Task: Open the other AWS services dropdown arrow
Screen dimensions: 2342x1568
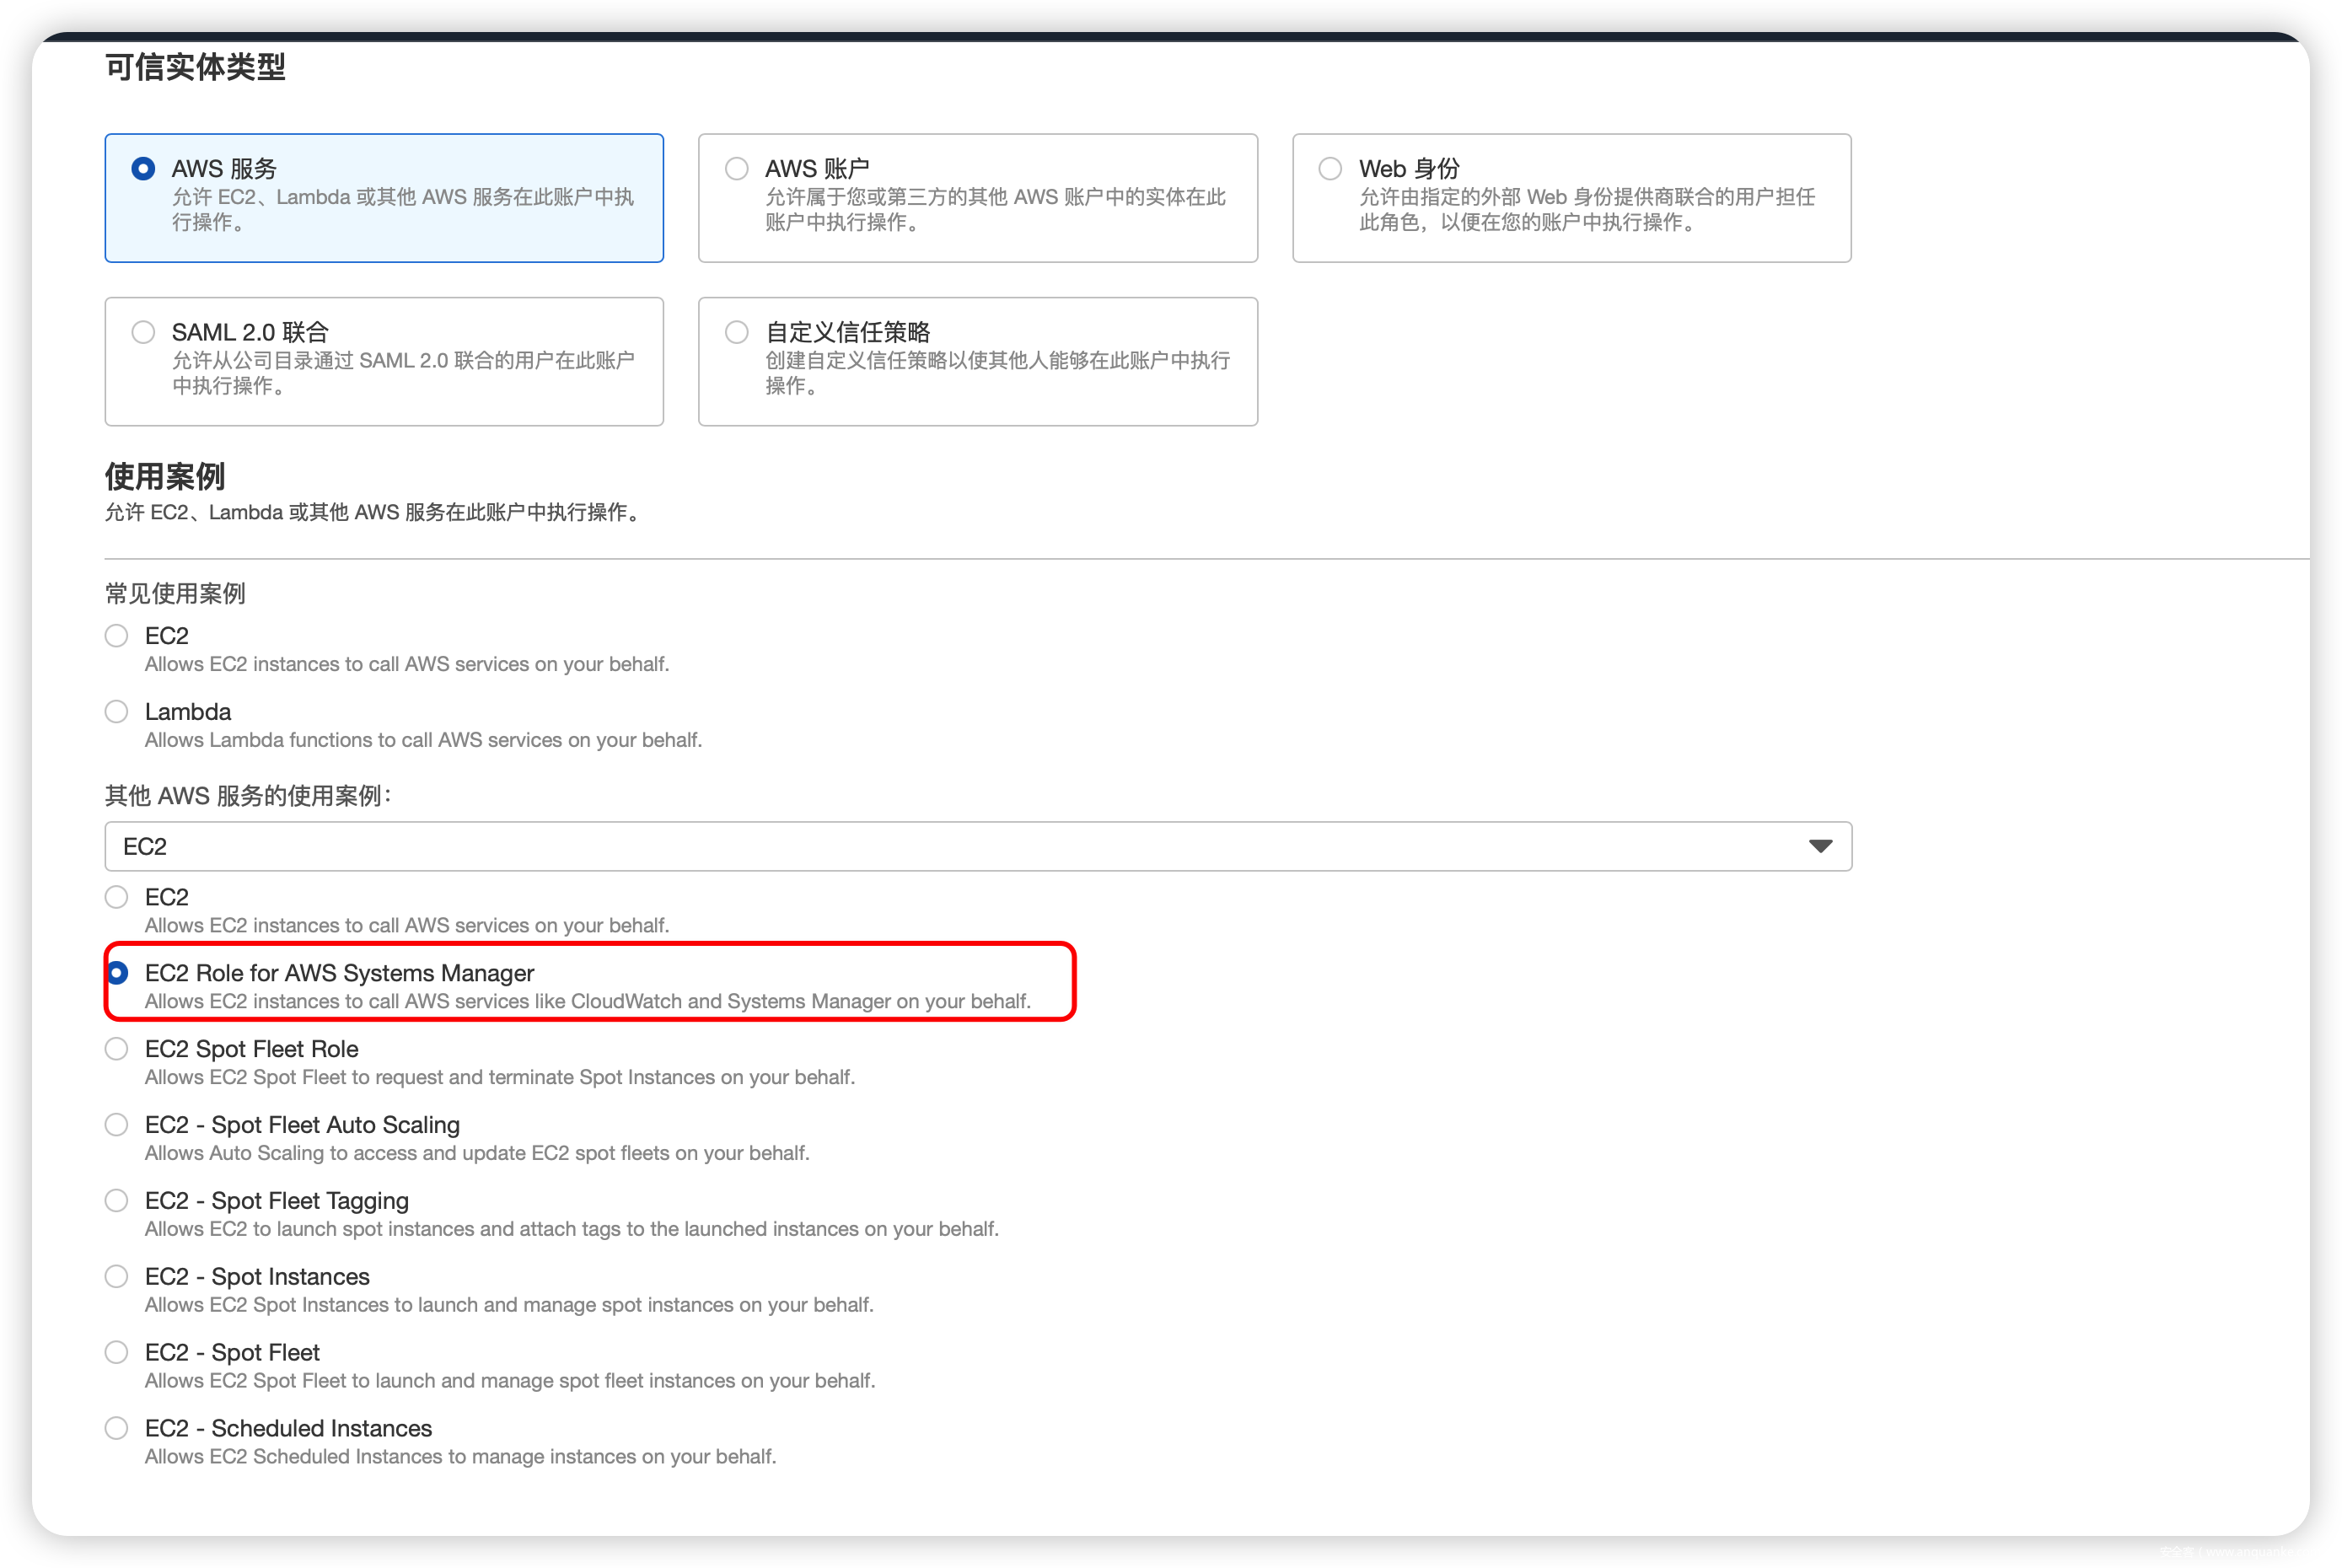Action: click(1819, 847)
